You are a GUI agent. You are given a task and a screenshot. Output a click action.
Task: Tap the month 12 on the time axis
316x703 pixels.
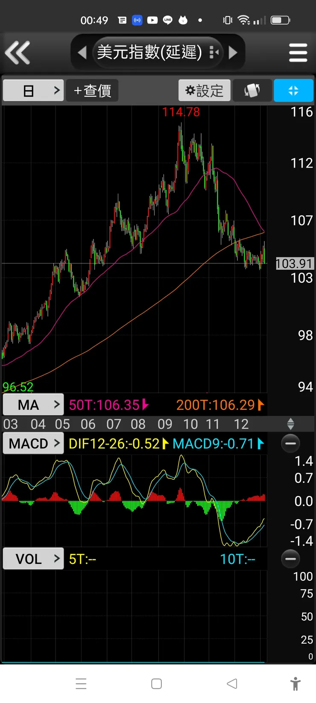(241, 424)
